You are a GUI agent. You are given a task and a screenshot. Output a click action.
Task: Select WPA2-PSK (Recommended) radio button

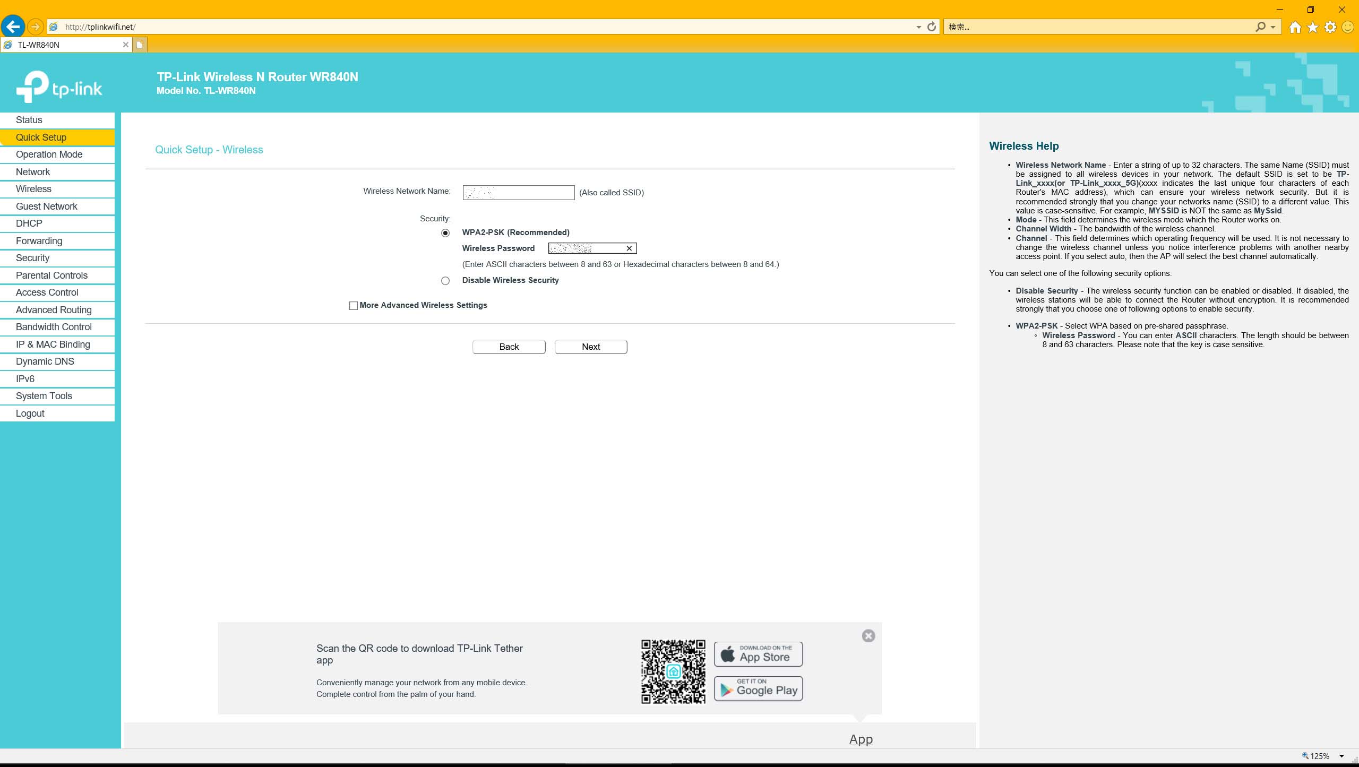(x=445, y=233)
